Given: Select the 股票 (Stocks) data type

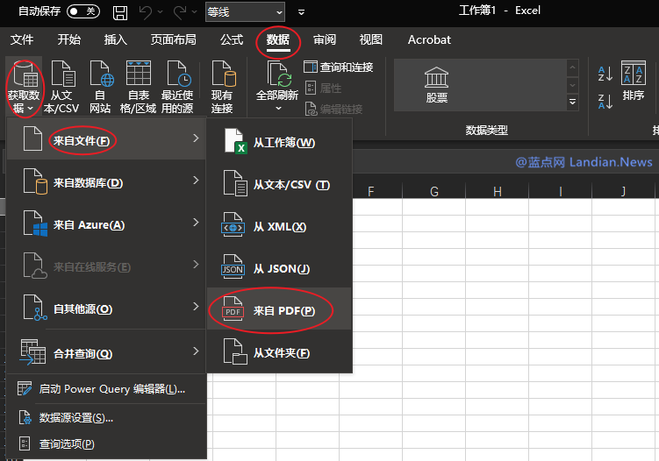Looking at the screenshot, I should tap(437, 85).
